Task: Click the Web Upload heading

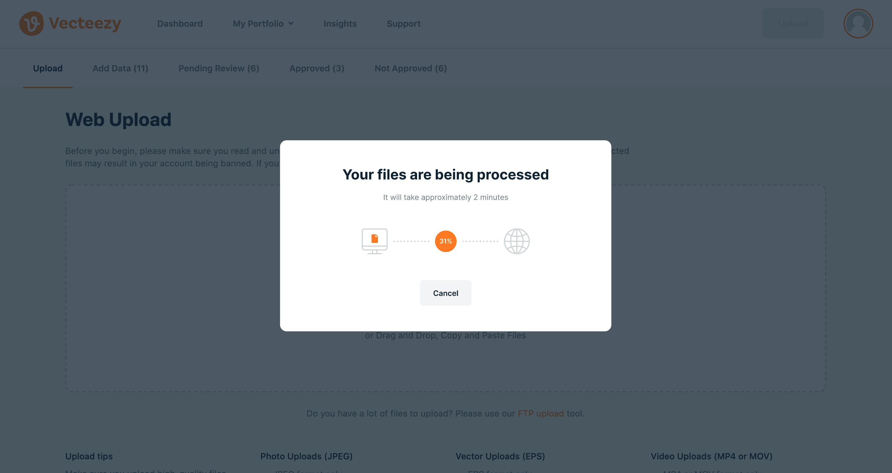Action: 118,119
